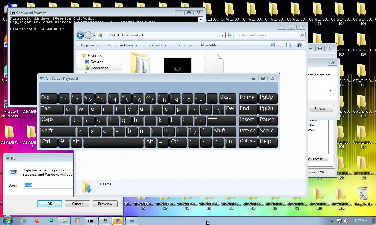Open the combo box dropdown in the background dialog
Image resolution: width=376 pixels, height=225 pixels.
click(x=331, y=90)
